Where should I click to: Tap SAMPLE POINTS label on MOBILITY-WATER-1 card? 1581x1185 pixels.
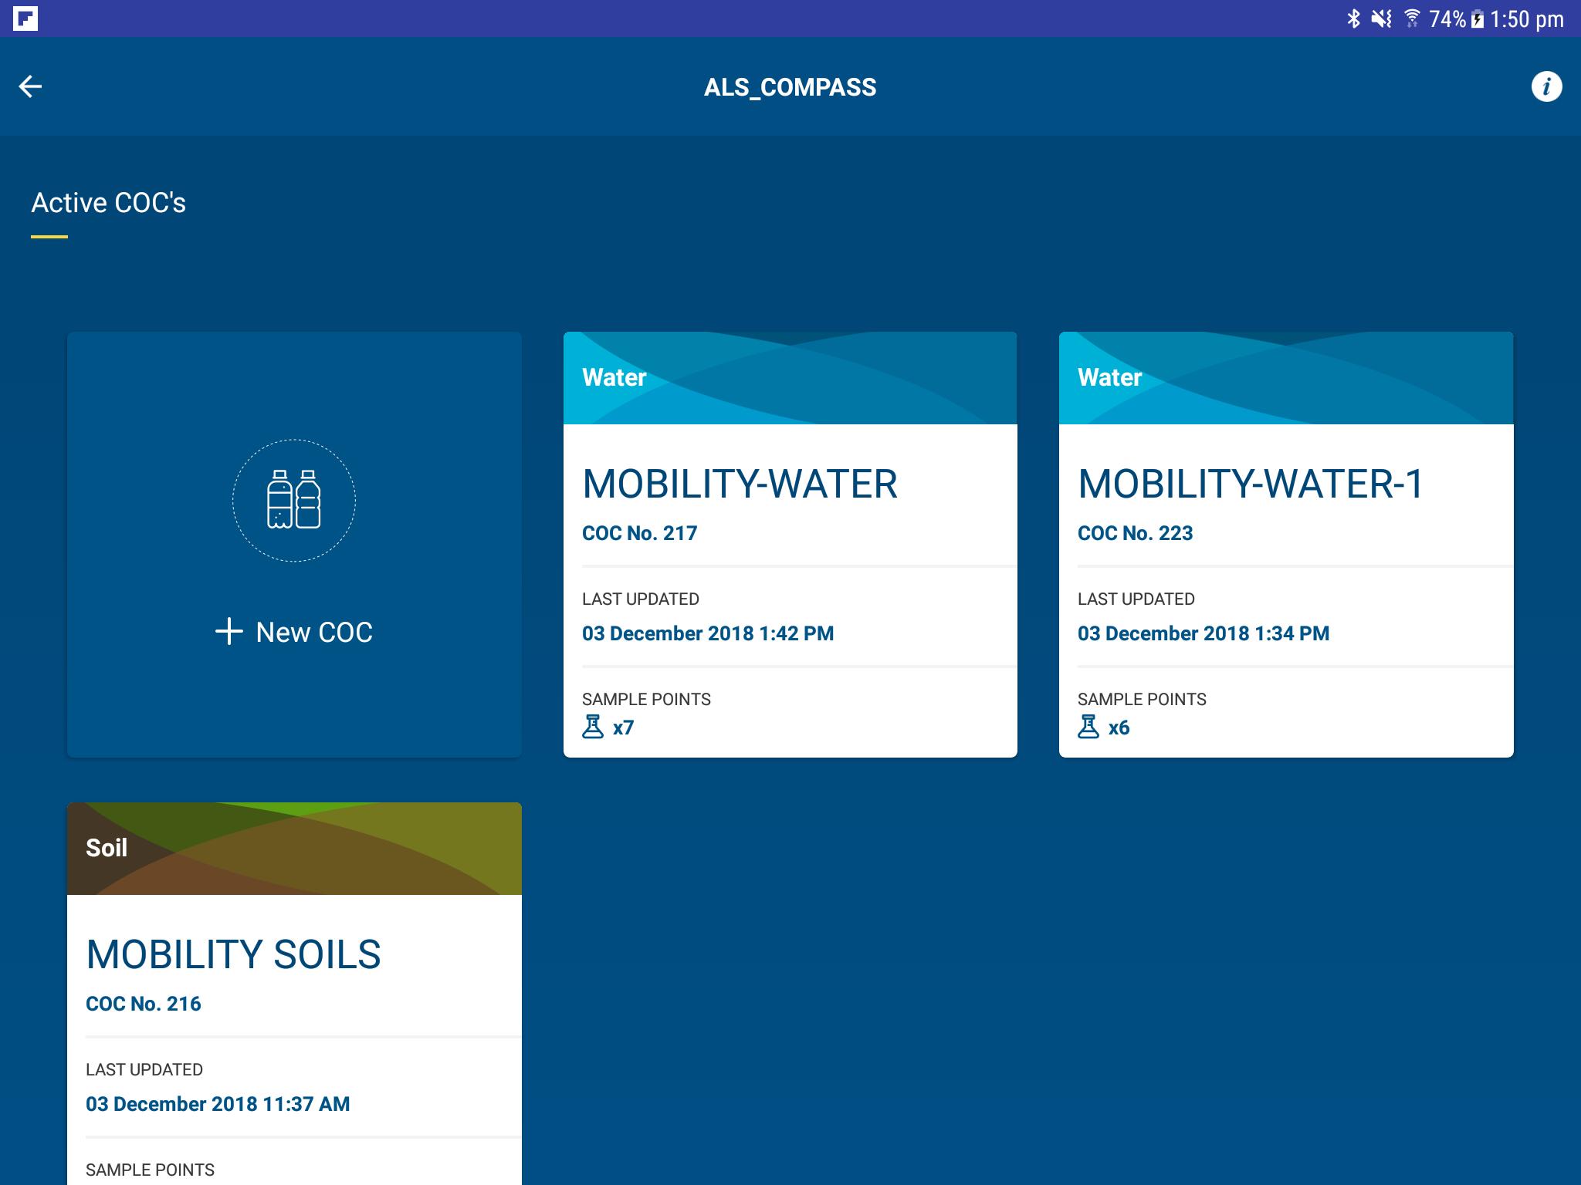pyautogui.click(x=1142, y=699)
